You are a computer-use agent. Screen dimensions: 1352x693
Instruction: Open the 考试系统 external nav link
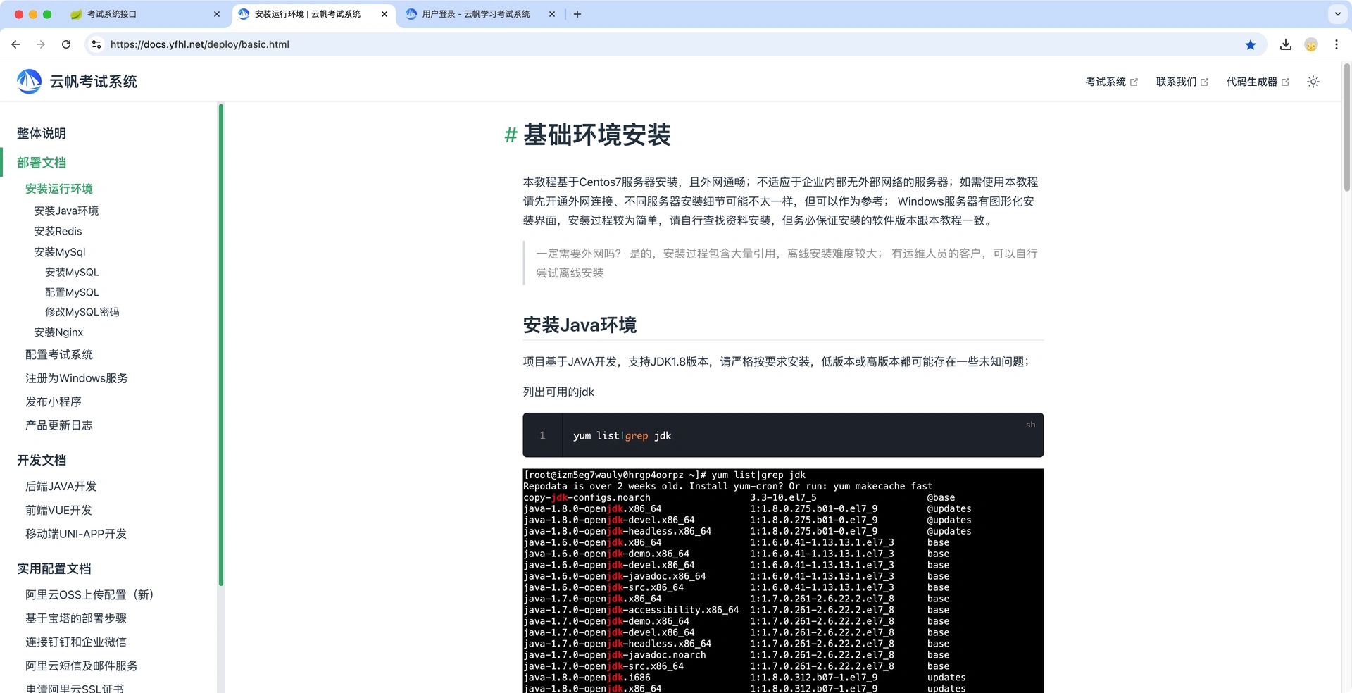pos(1111,82)
